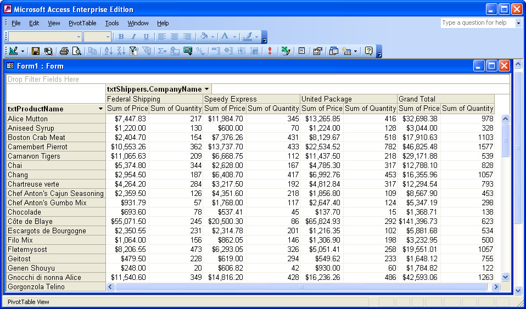This screenshot has height=309, width=526.
Task: Toggle the Subtotal toolbar button
Action: point(175,51)
